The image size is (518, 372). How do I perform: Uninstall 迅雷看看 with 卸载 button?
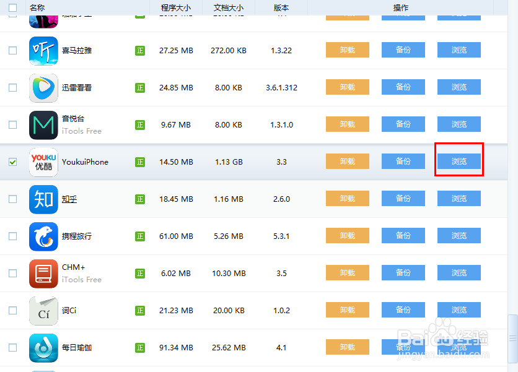[x=348, y=87]
